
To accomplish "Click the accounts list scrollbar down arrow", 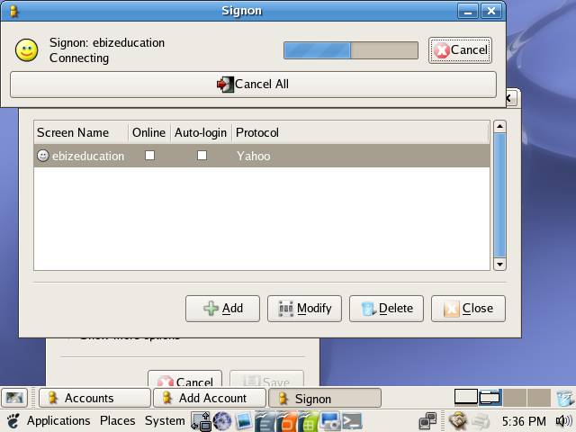I will pos(500,264).
